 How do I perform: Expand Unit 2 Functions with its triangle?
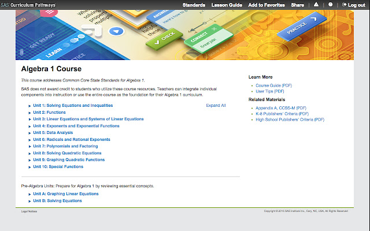(x=29, y=113)
